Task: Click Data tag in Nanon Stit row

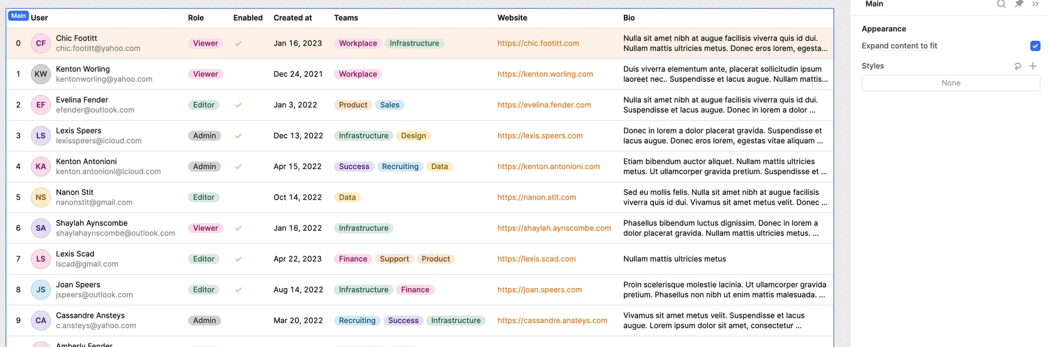Action: [x=347, y=198]
